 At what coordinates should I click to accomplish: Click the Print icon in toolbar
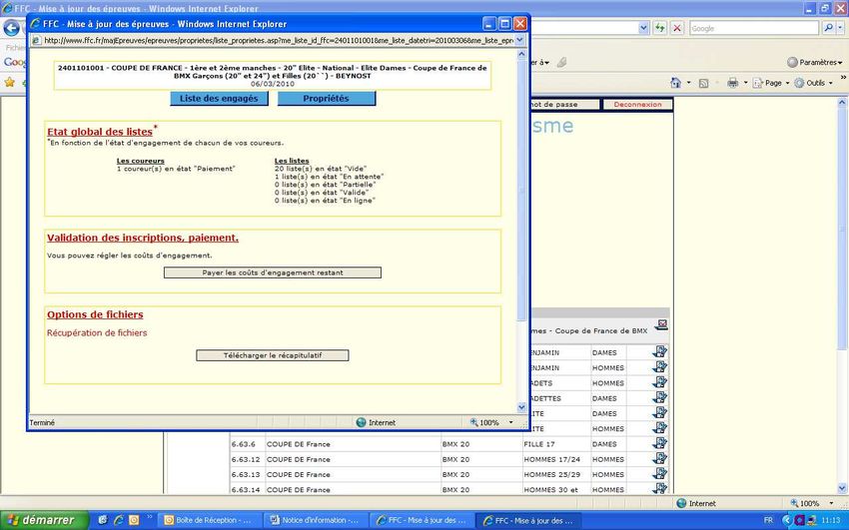click(733, 83)
